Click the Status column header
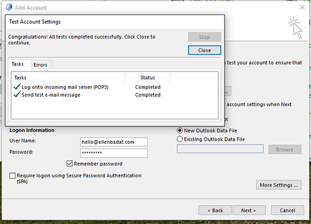311x224 pixels. click(x=147, y=78)
